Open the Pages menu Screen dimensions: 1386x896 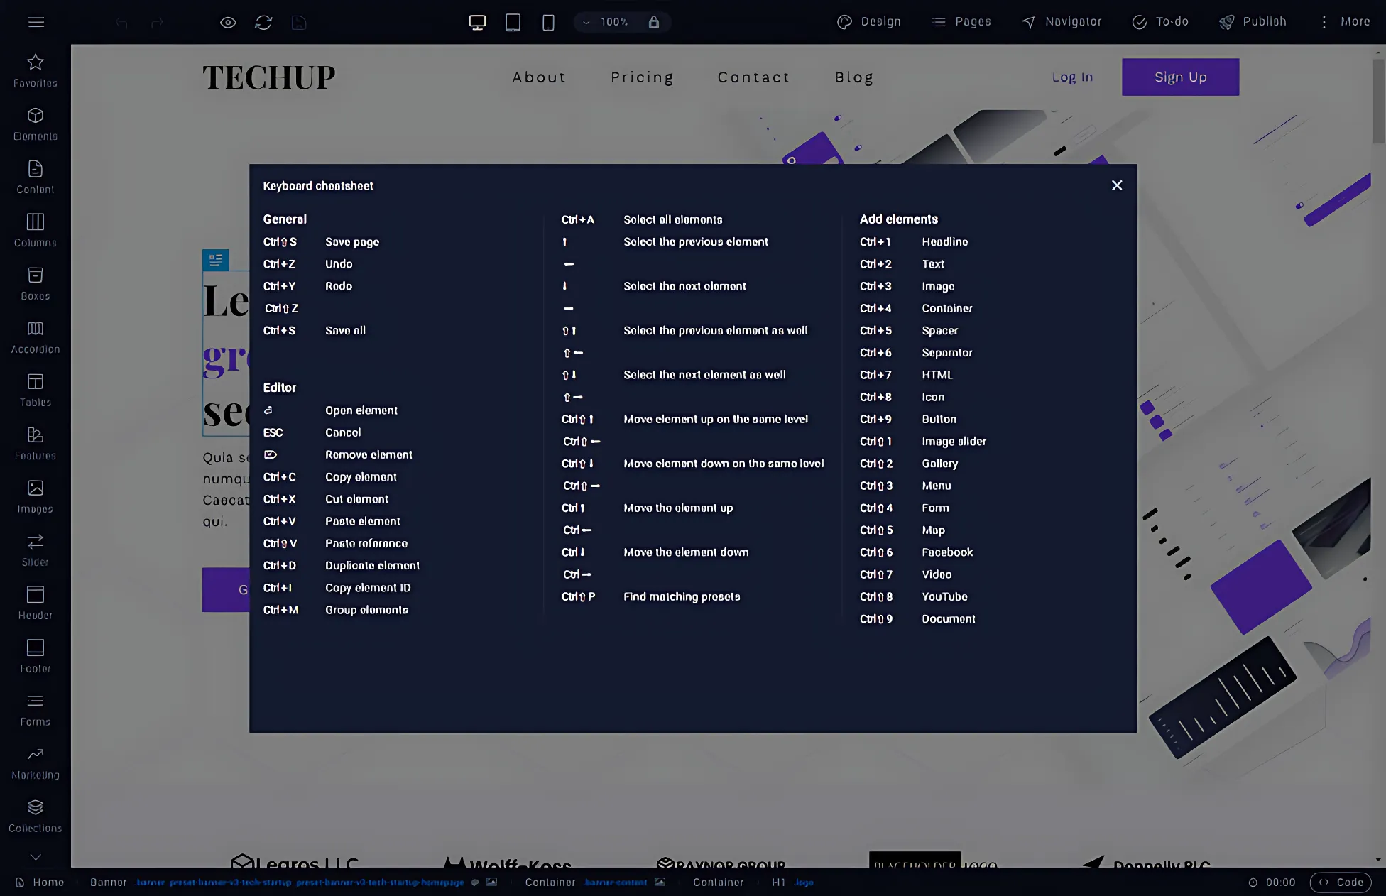(961, 21)
